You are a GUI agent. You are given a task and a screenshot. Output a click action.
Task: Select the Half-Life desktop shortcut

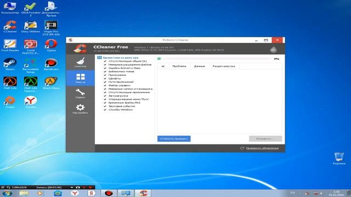10,83
